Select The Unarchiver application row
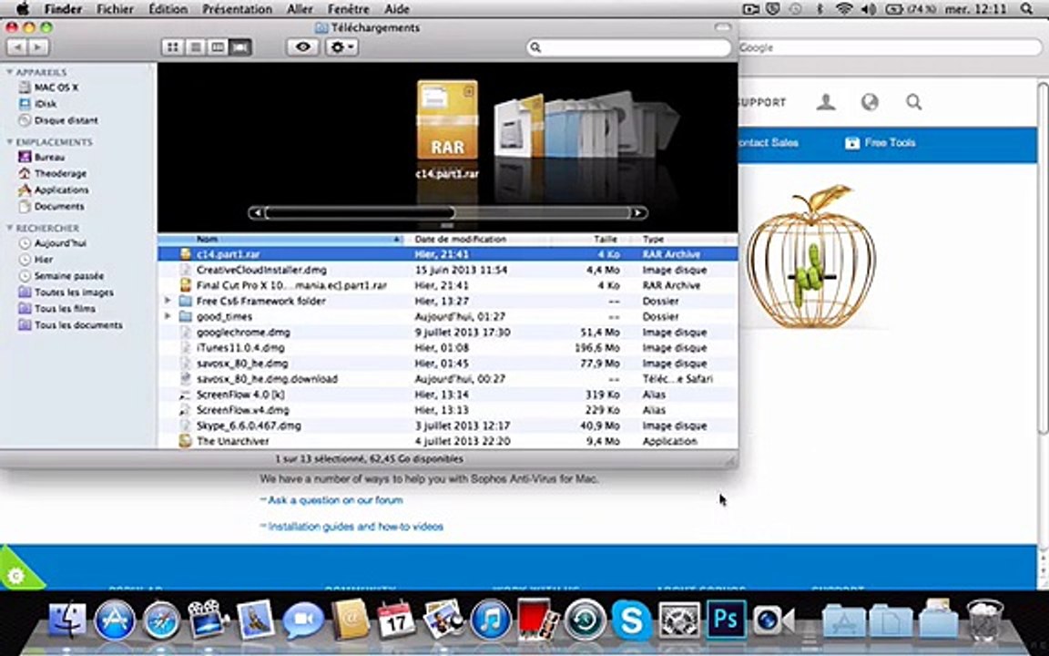This screenshot has width=1049, height=656. [x=448, y=441]
